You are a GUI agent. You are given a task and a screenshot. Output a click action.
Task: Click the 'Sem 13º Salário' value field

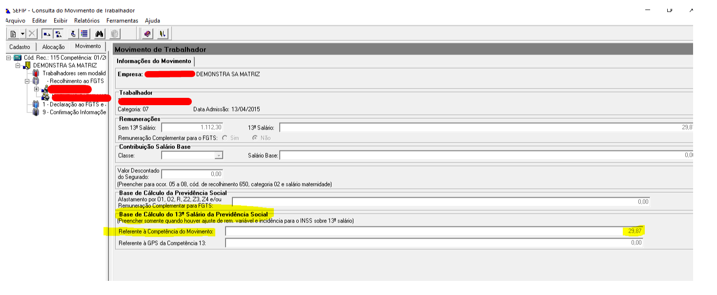point(192,128)
